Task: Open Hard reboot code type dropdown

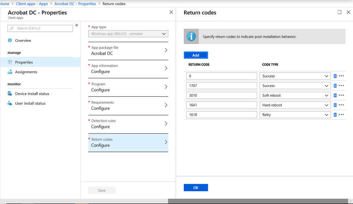Action: point(295,105)
